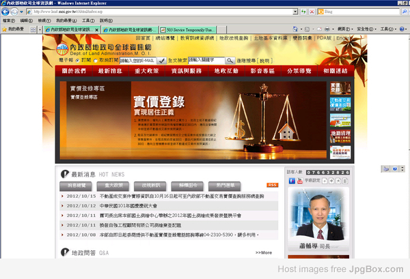410x279 pixels.
Task: Click into the keyword search input field
Action: coord(206,60)
